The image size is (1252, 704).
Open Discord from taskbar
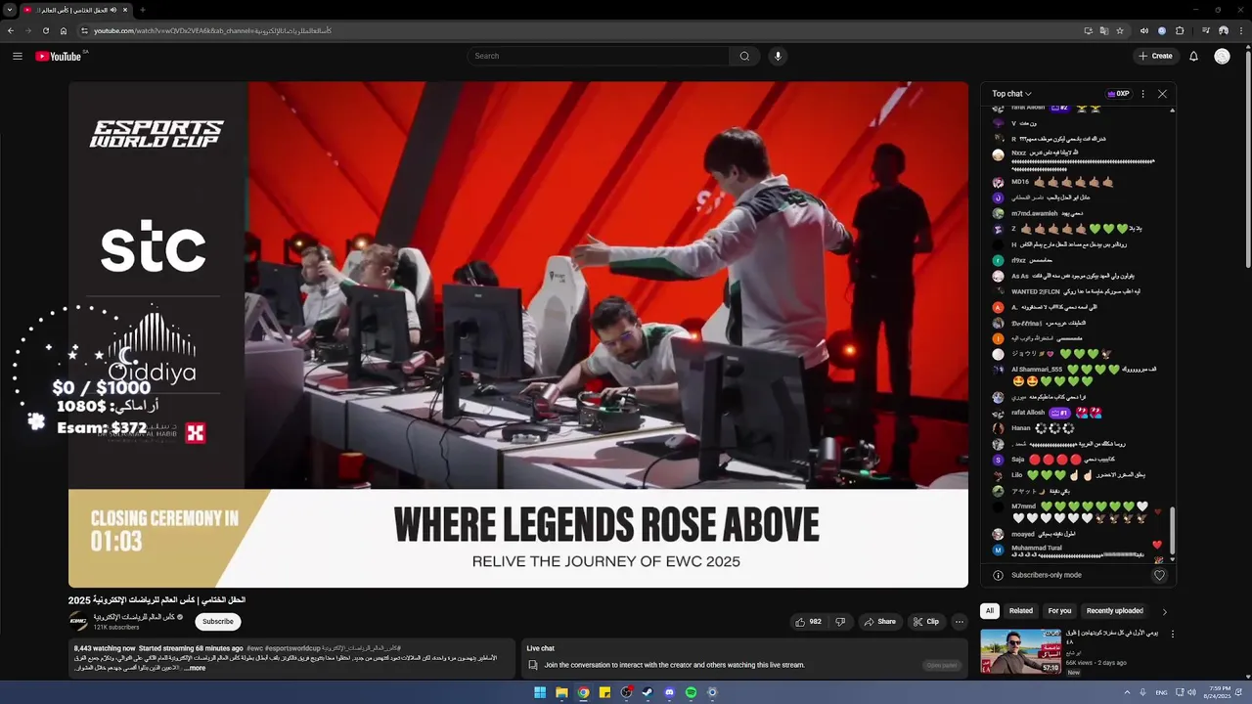(669, 692)
